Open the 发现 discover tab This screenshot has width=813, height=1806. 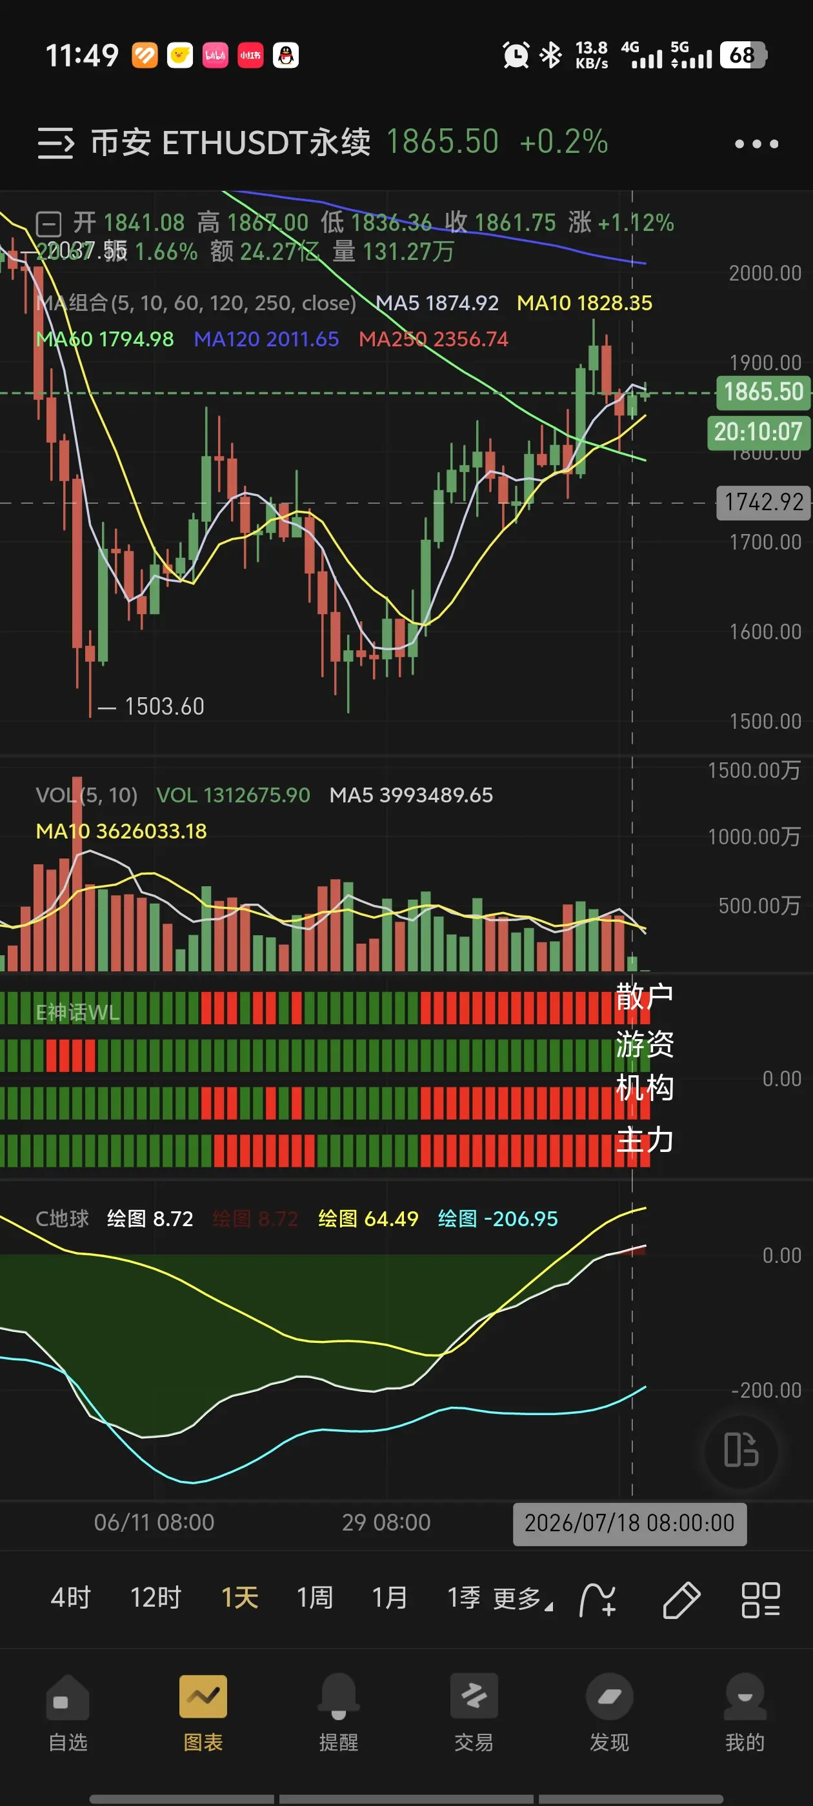pos(610,1714)
